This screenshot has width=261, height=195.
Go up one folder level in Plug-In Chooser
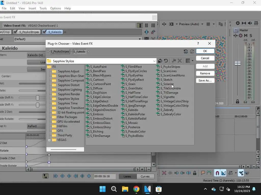point(160,61)
